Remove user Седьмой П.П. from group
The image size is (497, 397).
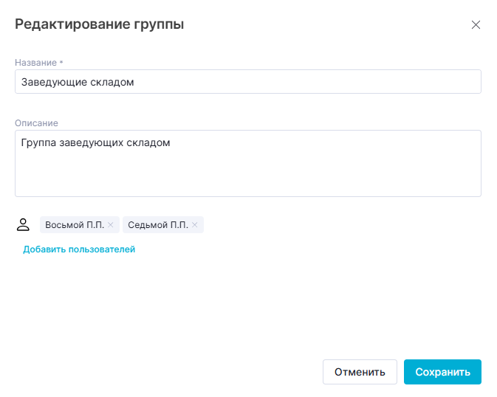(x=195, y=225)
